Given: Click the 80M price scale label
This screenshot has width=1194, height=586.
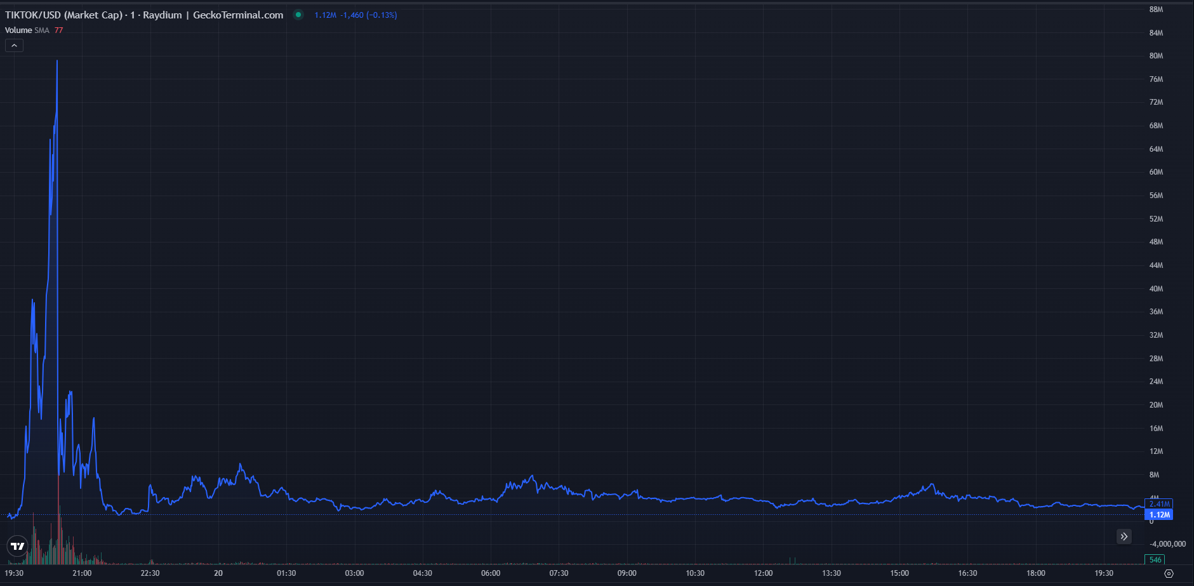Looking at the screenshot, I should [1156, 56].
